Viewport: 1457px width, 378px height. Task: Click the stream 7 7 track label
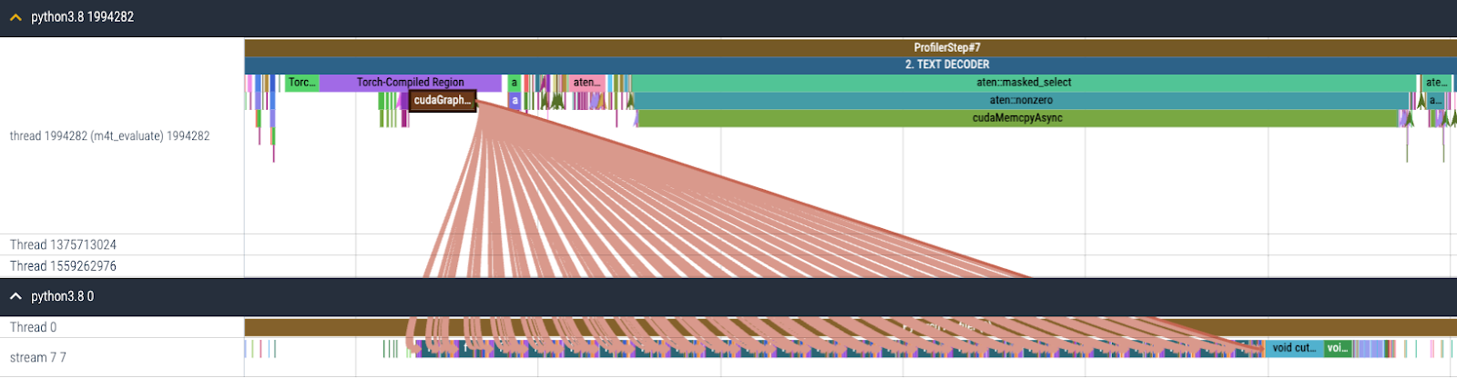[x=37, y=357]
